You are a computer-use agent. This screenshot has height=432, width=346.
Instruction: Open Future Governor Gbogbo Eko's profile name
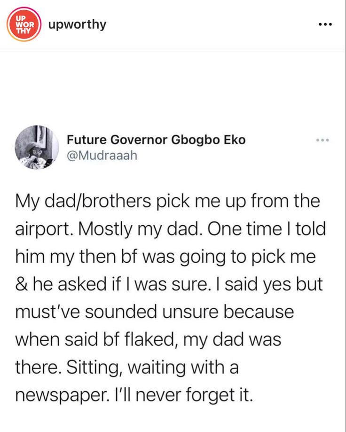[x=156, y=140]
